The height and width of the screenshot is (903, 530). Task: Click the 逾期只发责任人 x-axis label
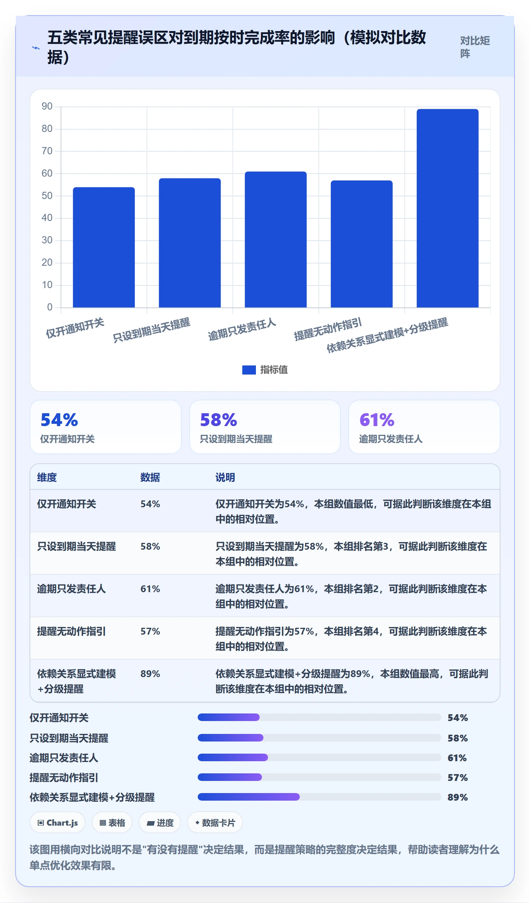click(x=242, y=329)
